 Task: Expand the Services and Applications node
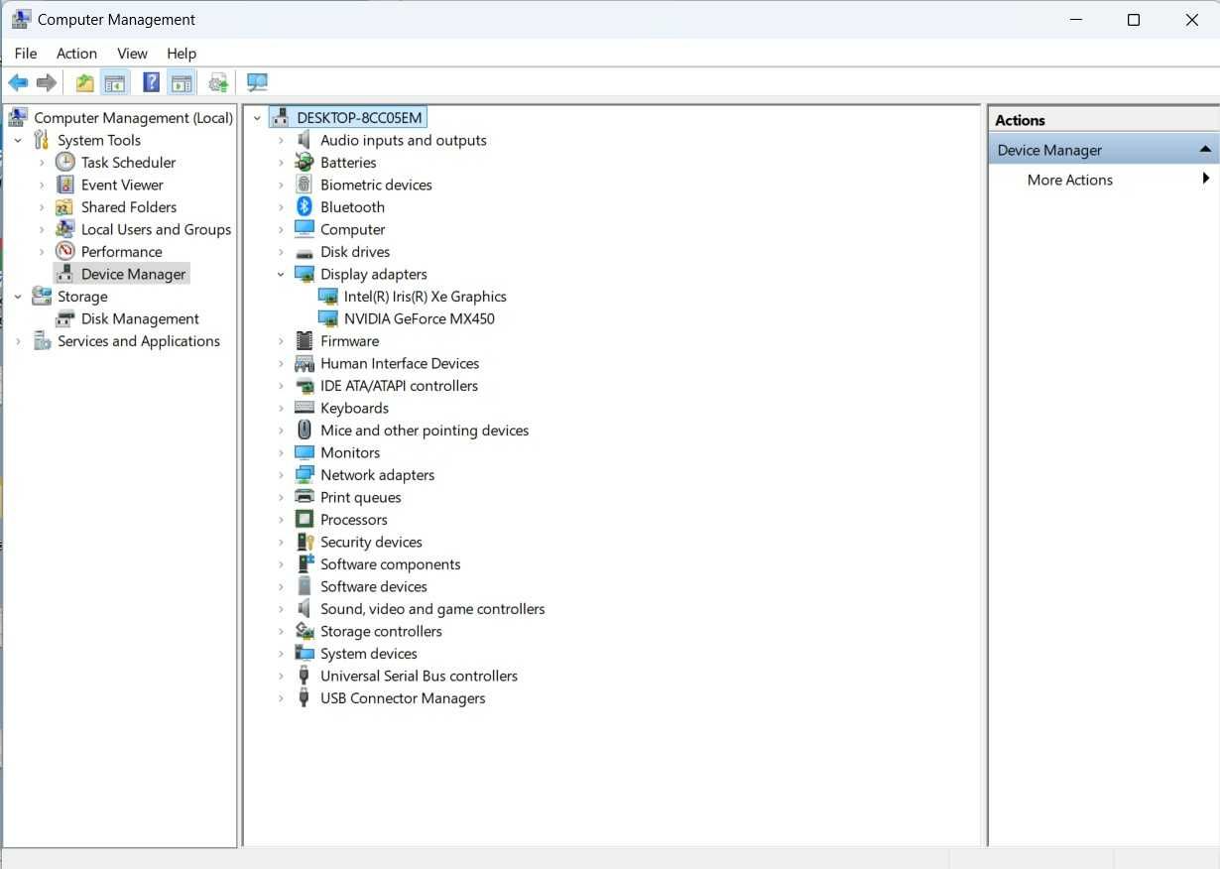click(18, 340)
